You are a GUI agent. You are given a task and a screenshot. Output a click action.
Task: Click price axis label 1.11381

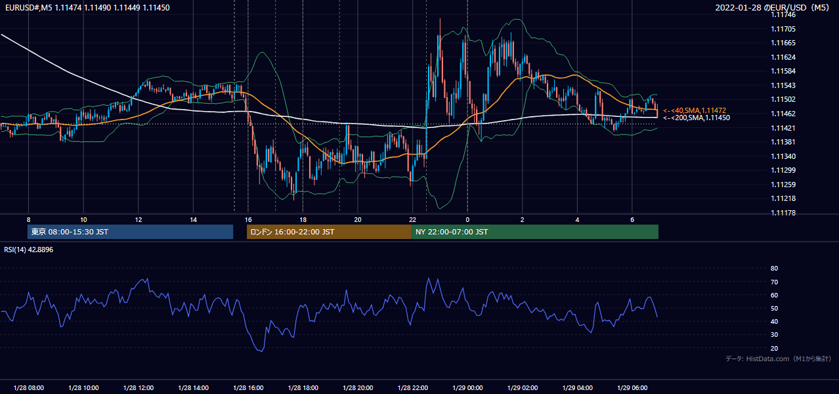point(783,142)
